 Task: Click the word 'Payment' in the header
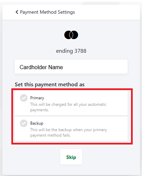(29, 12)
